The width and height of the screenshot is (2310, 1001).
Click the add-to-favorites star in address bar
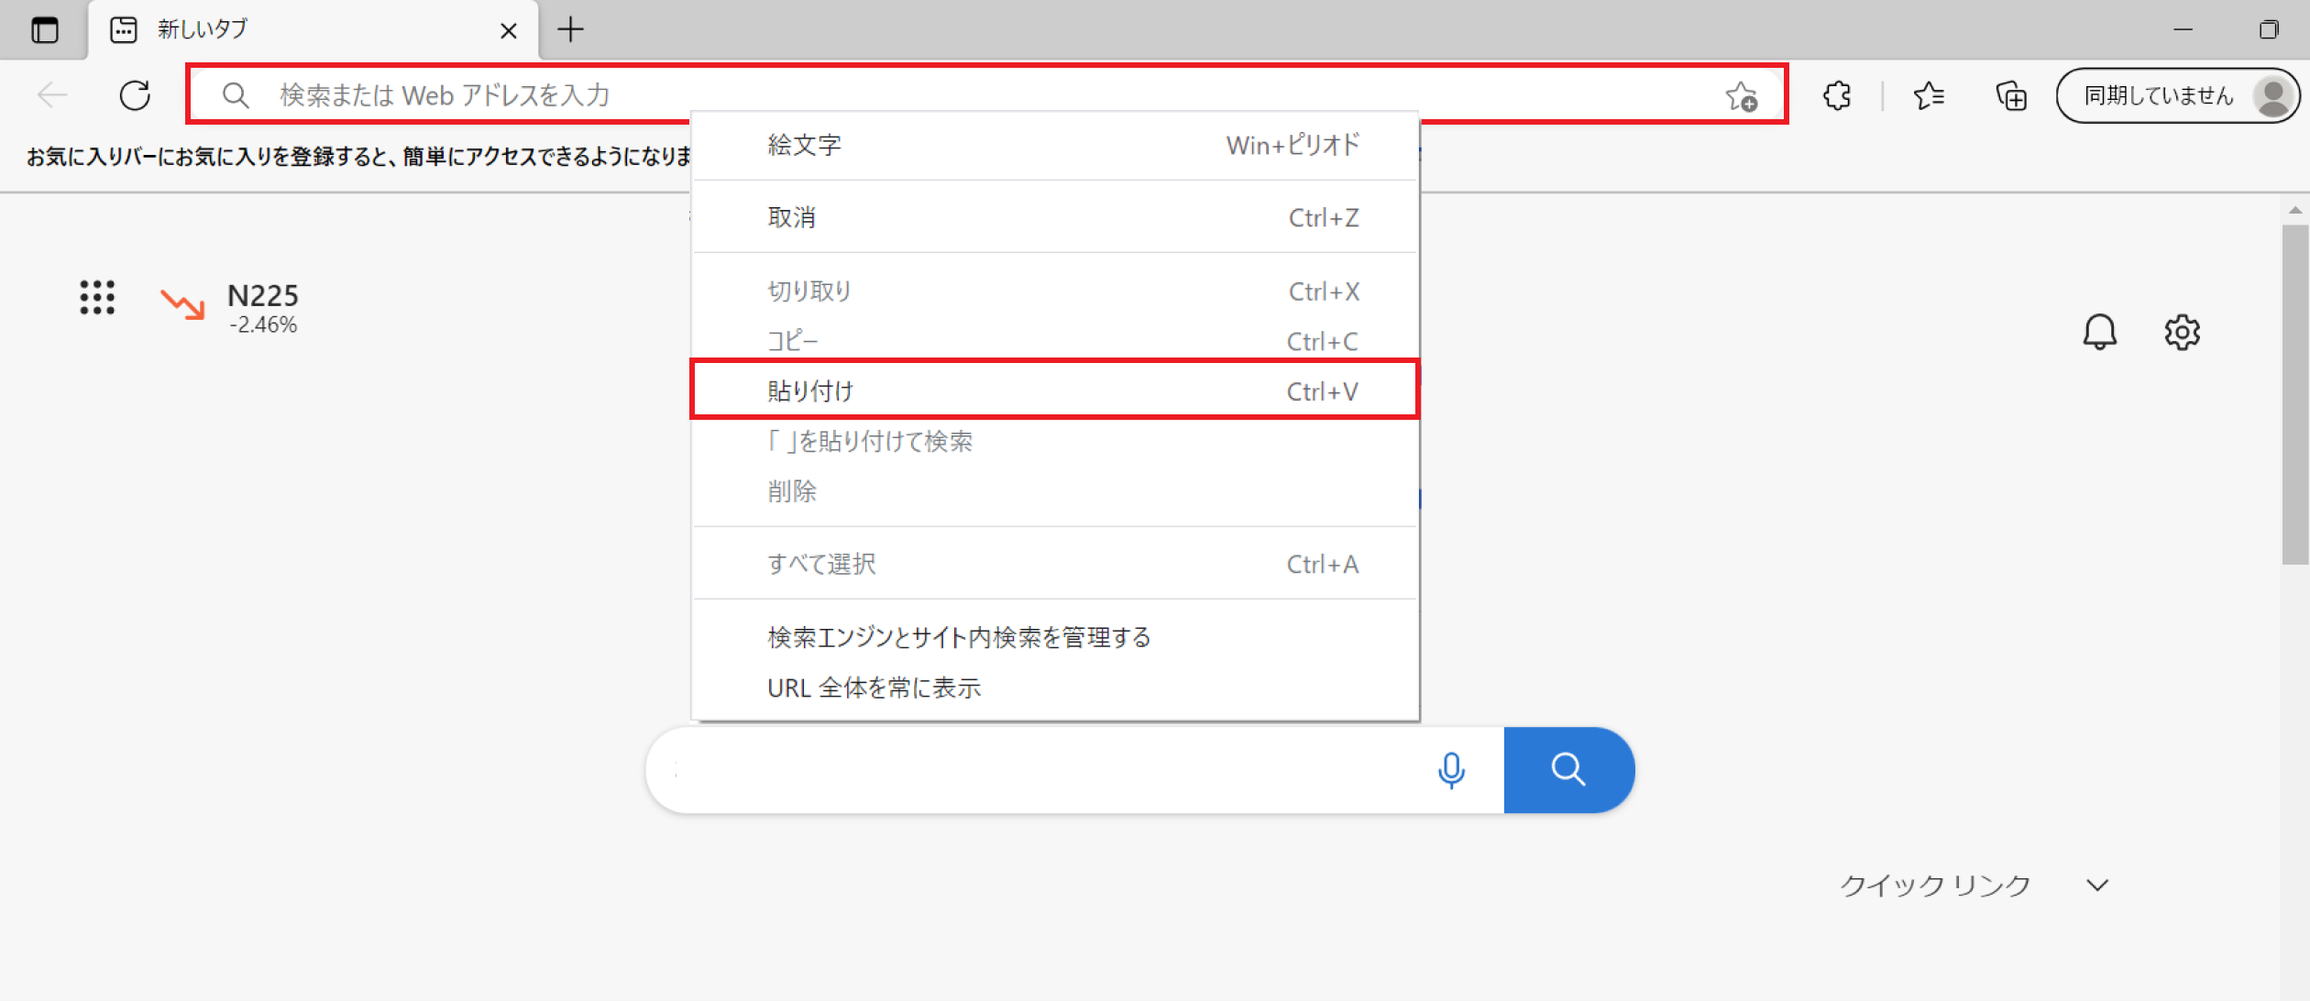click(1741, 95)
